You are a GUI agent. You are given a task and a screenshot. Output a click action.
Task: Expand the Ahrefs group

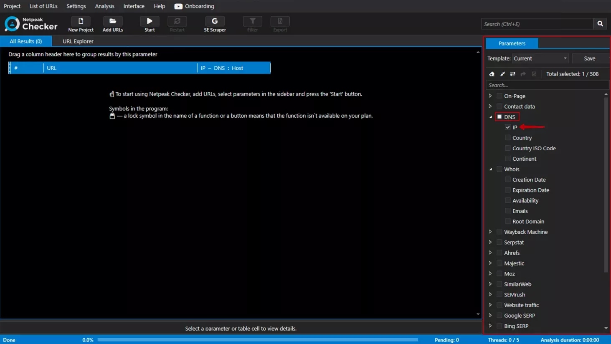[x=491, y=253]
